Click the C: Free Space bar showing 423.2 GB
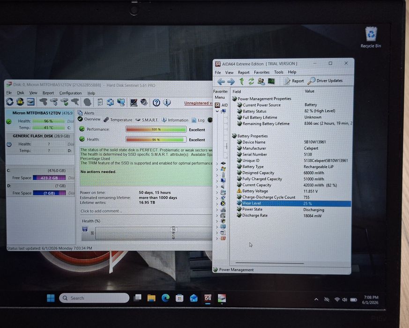 tap(49, 178)
